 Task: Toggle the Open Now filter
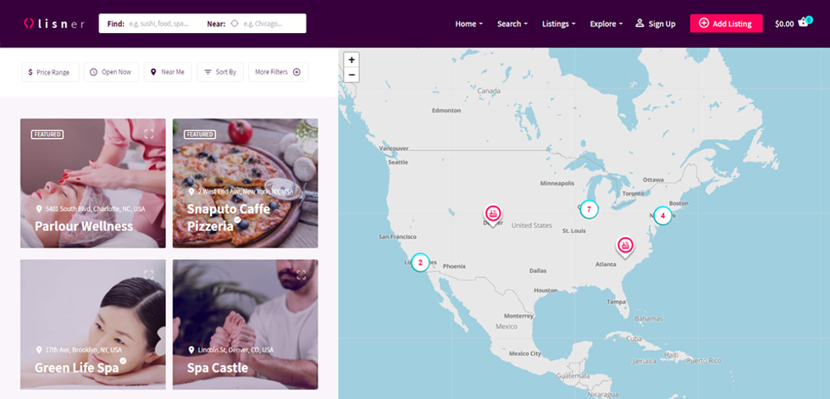(111, 72)
